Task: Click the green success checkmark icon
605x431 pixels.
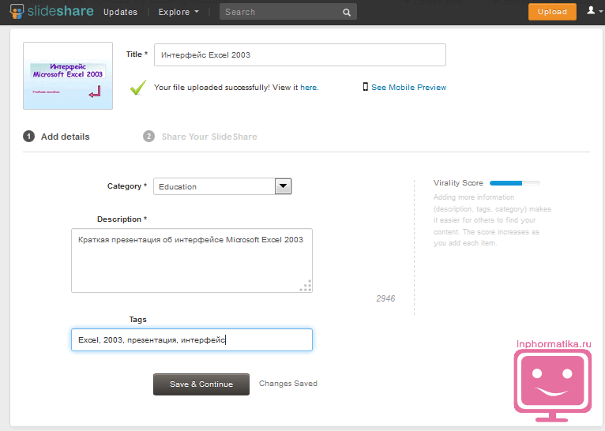Action: pyautogui.click(x=138, y=87)
